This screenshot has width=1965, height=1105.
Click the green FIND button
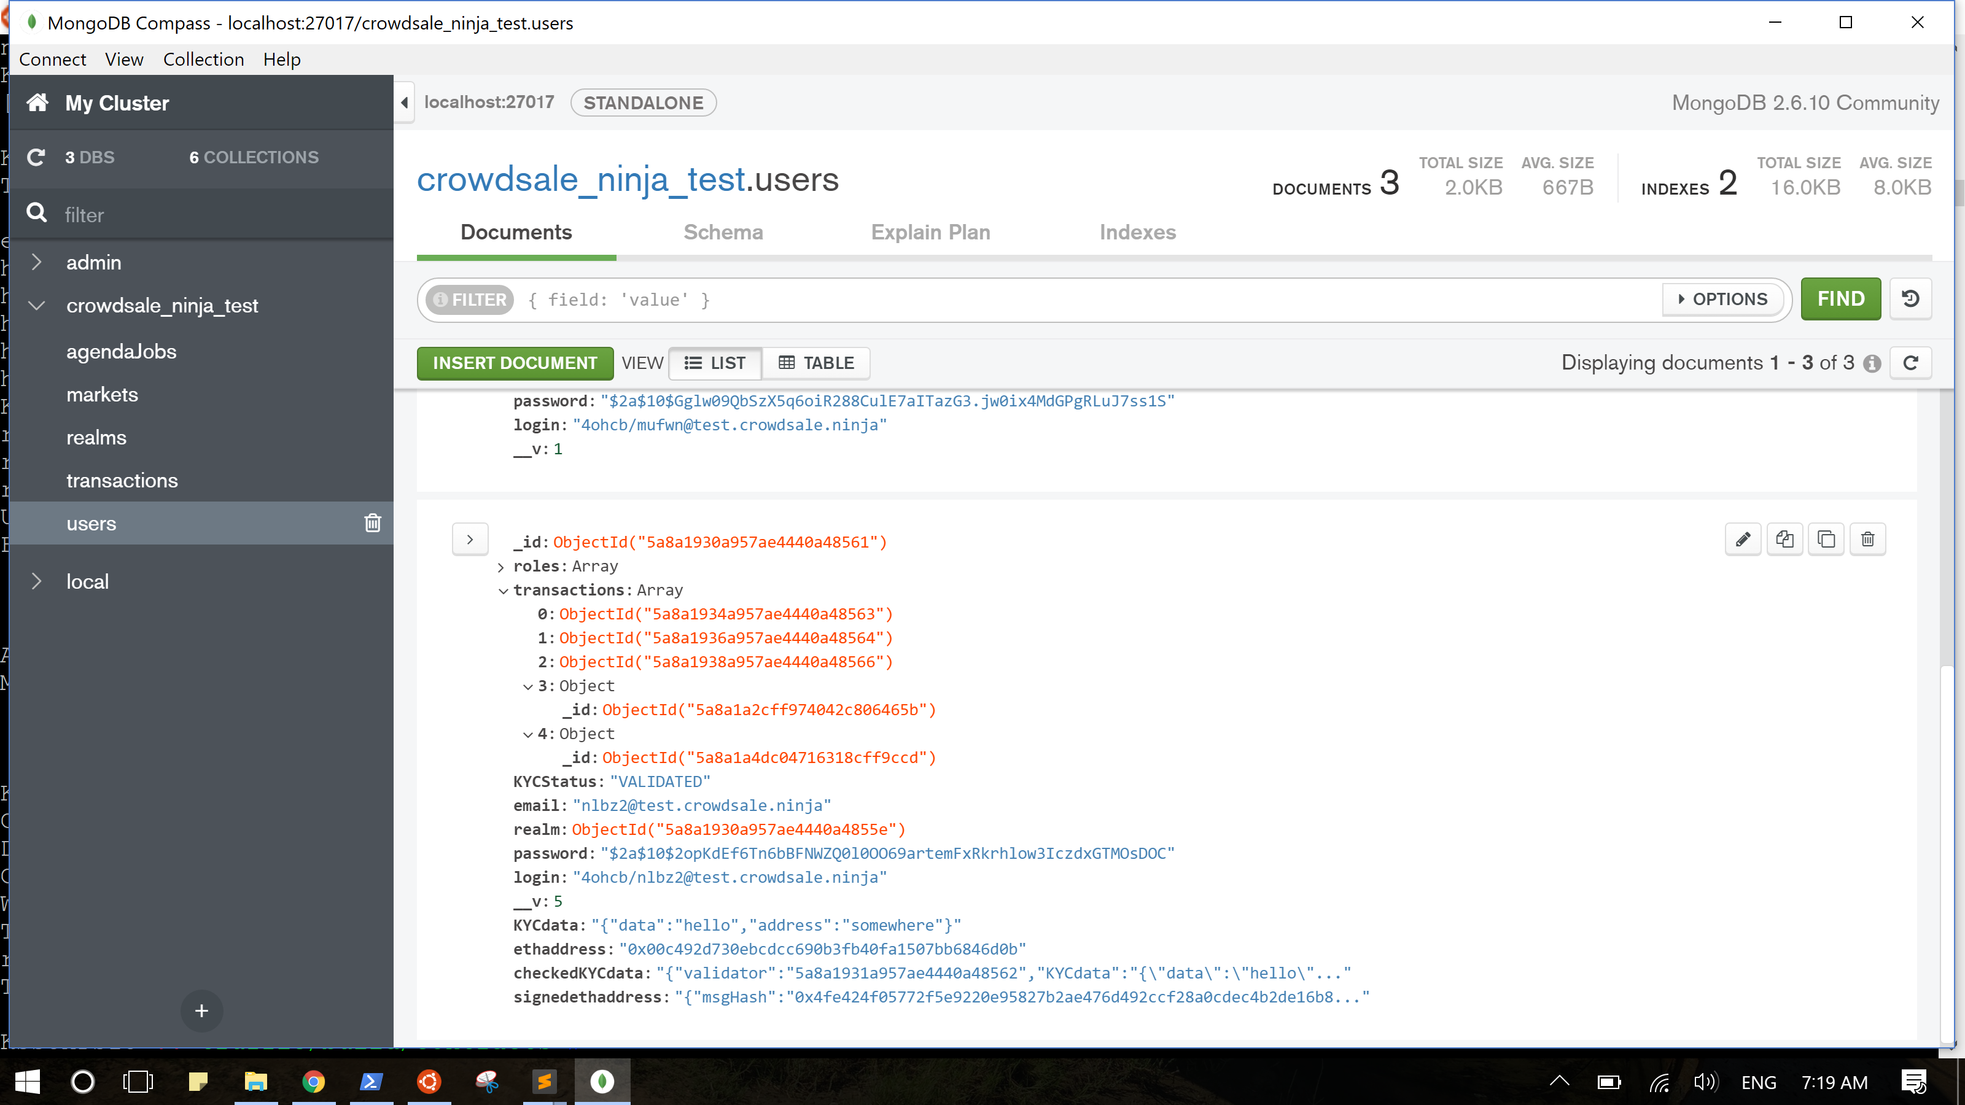point(1841,298)
